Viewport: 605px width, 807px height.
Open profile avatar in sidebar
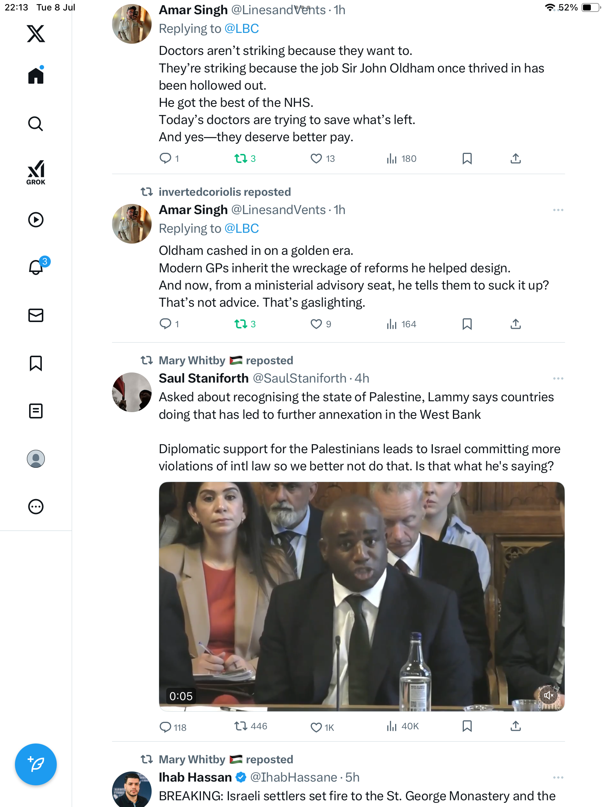pos(36,459)
